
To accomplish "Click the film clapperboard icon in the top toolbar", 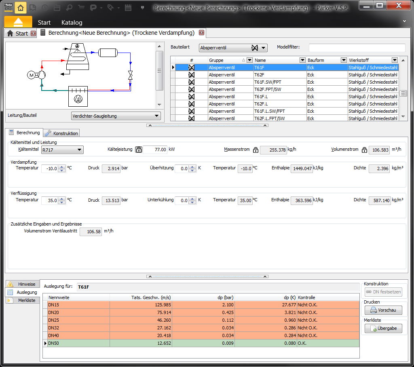I will coord(129,7).
